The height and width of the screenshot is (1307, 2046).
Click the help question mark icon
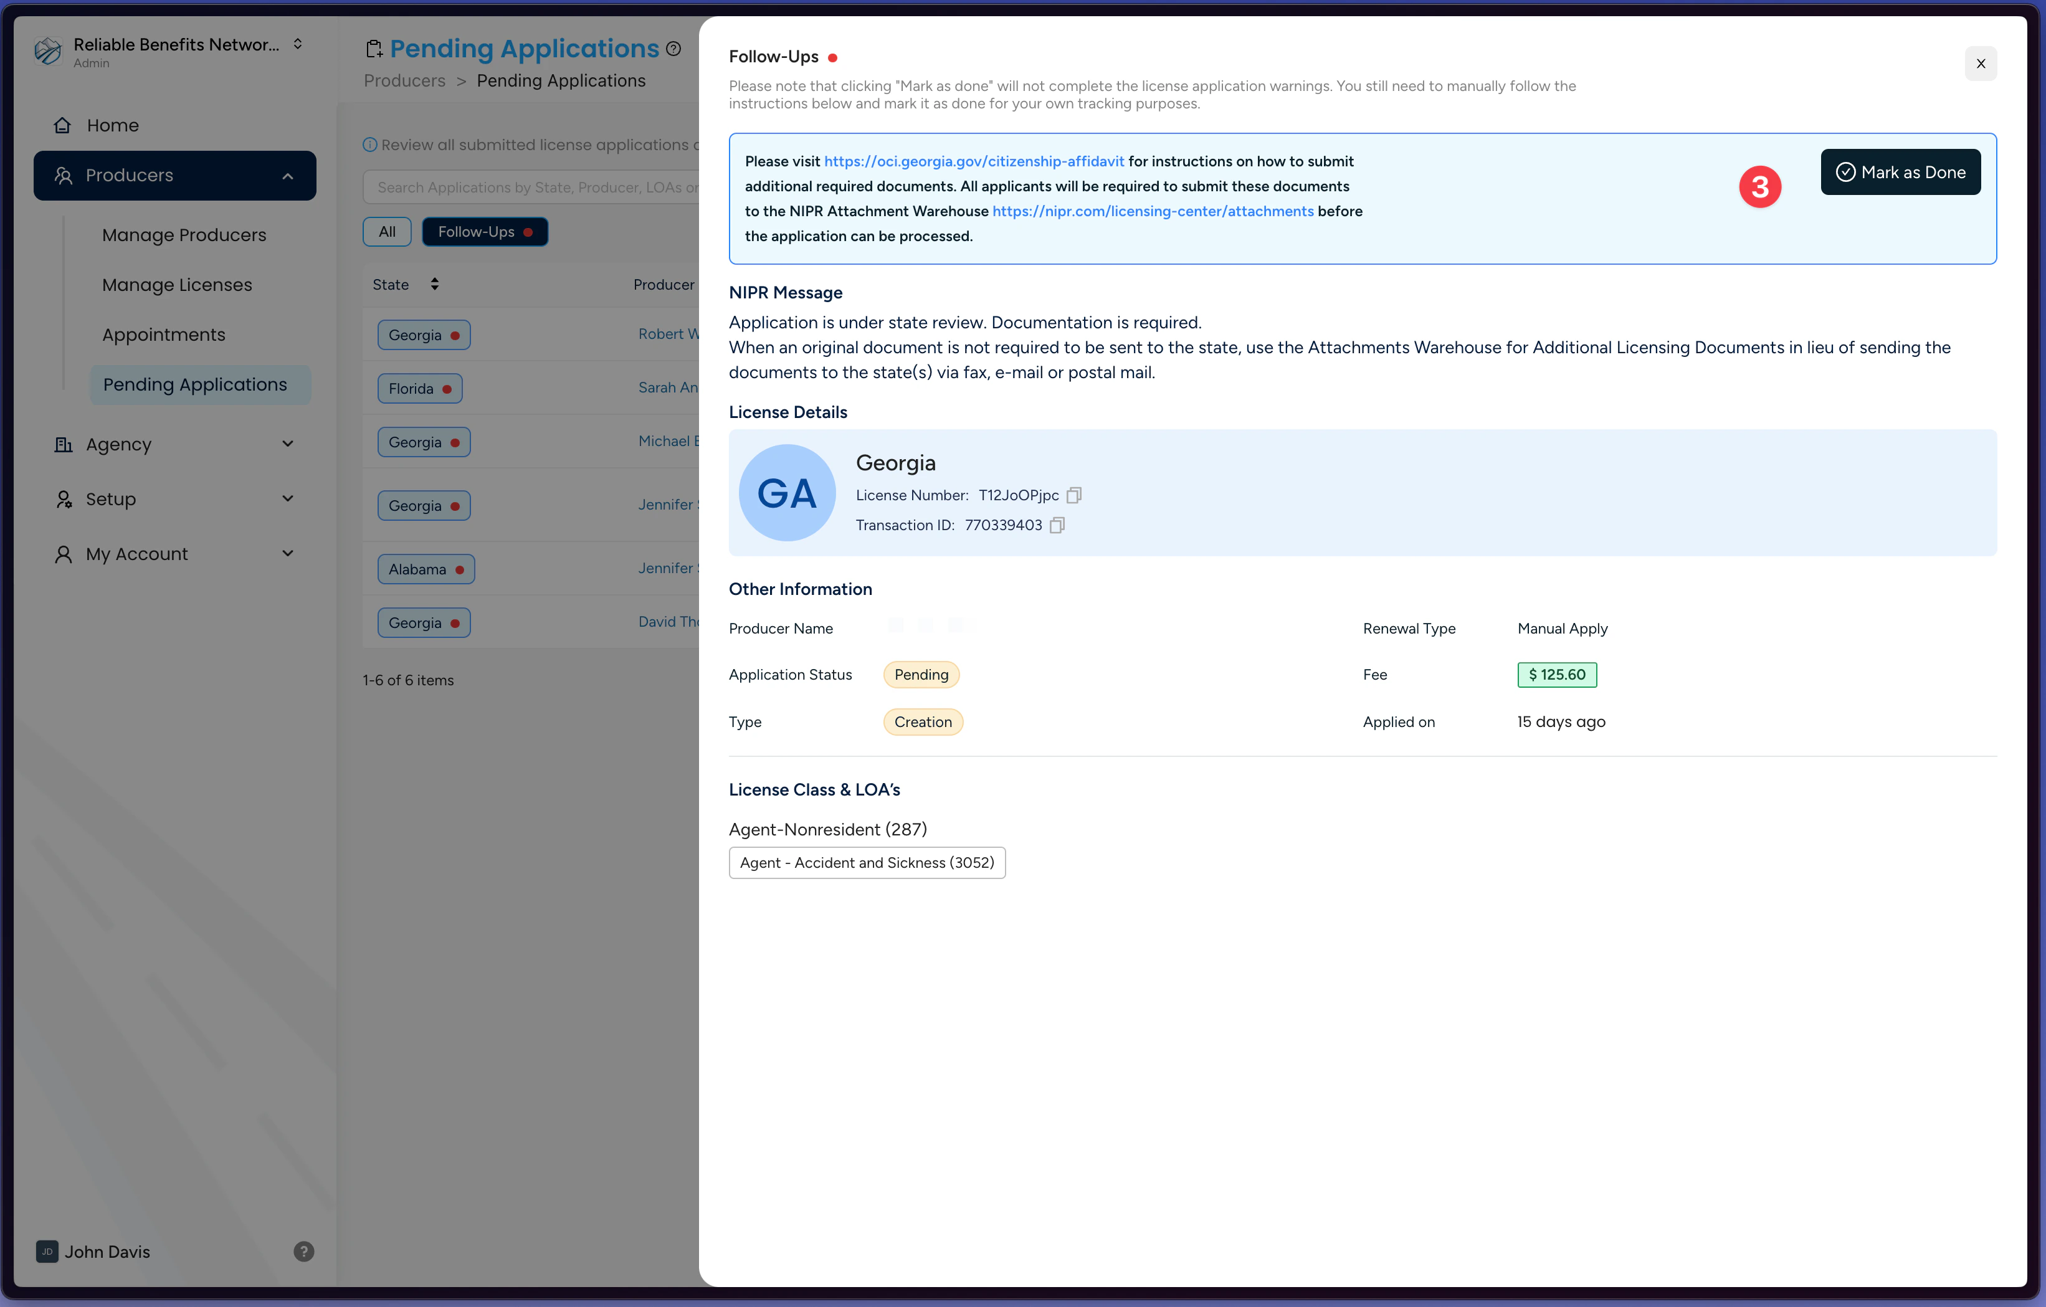[303, 1251]
